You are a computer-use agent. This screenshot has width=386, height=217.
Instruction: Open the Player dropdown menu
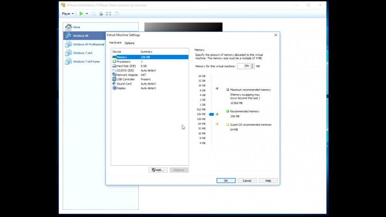point(68,14)
